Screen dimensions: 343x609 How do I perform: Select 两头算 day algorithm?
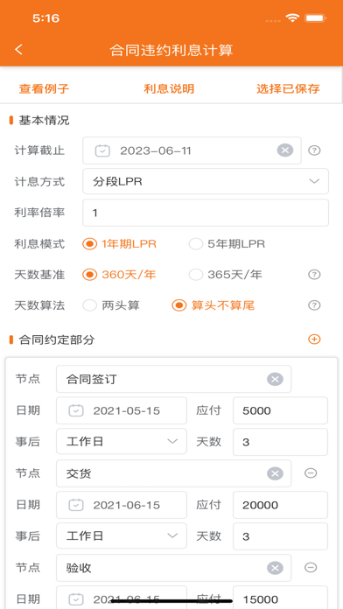pyautogui.click(x=111, y=305)
